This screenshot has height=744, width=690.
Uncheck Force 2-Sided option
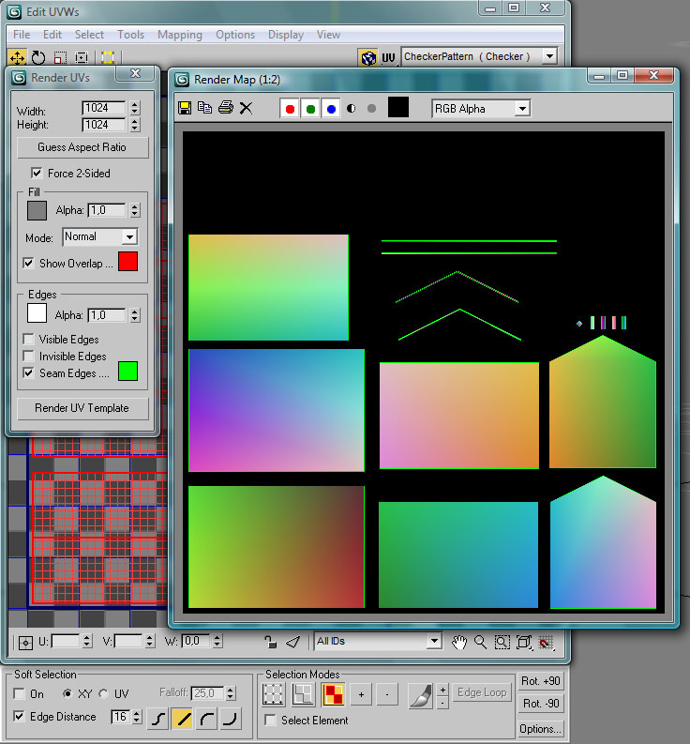(37, 173)
